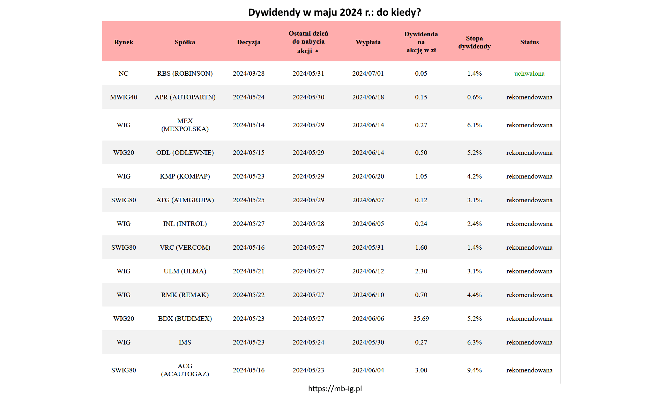Click the page title Dywidendy w maju
Screen dimensions: 670x401
[334, 12]
